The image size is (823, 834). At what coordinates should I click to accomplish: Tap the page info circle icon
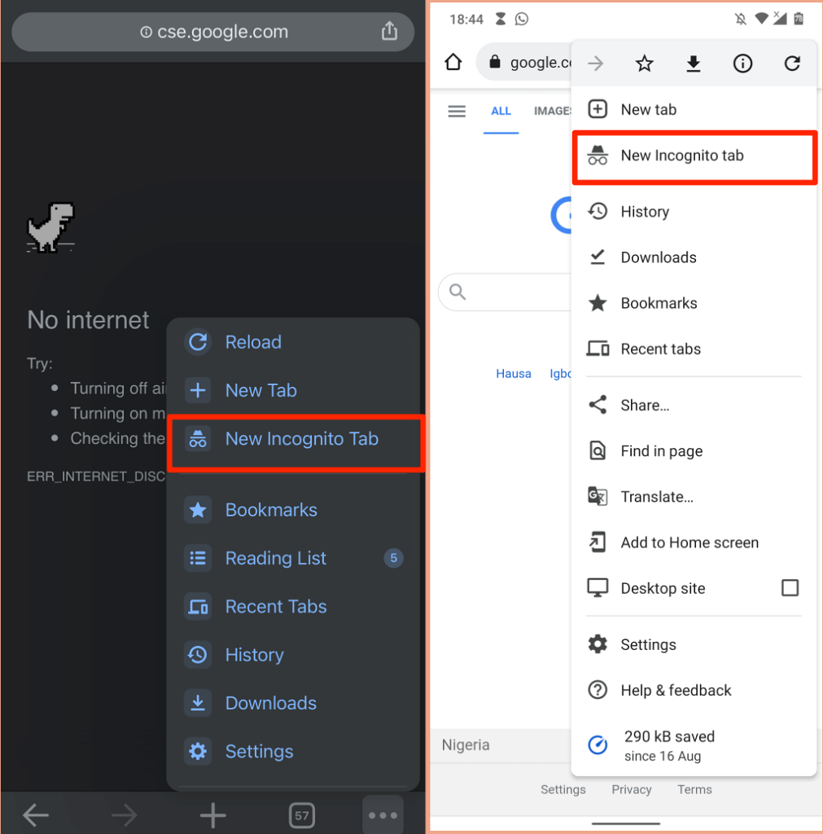point(742,64)
